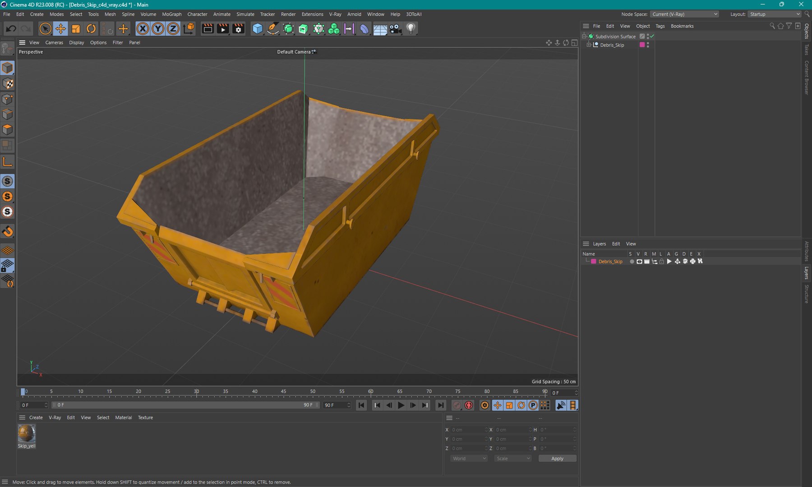Add a light object with bulb icon
Viewport: 812px width, 487px height.
[x=411, y=29]
